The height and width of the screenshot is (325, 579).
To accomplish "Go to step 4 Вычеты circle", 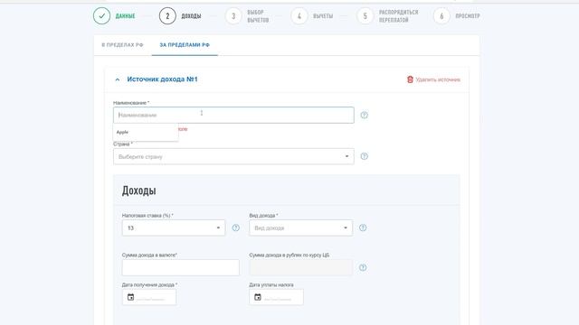I will point(299,16).
